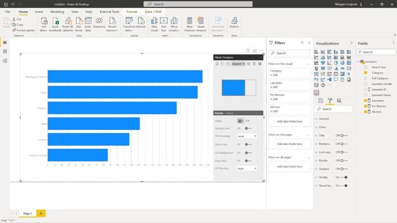Image resolution: width=397 pixels, height=223 pixels.
Task: Open the Analytics pane magnifier icon
Action: click(x=339, y=100)
